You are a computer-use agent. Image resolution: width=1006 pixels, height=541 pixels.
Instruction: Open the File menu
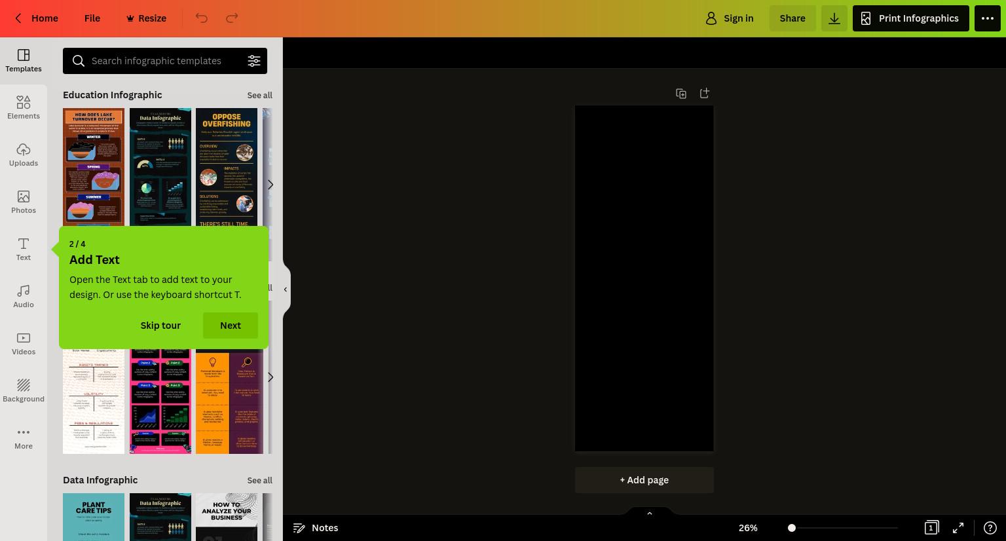[x=92, y=18]
